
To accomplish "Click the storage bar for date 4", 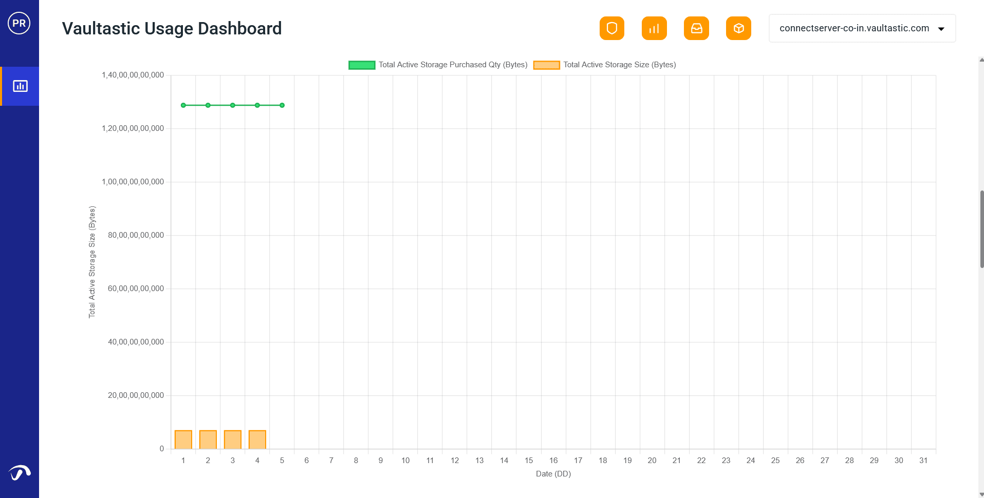I will pyautogui.click(x=257, y=439).
